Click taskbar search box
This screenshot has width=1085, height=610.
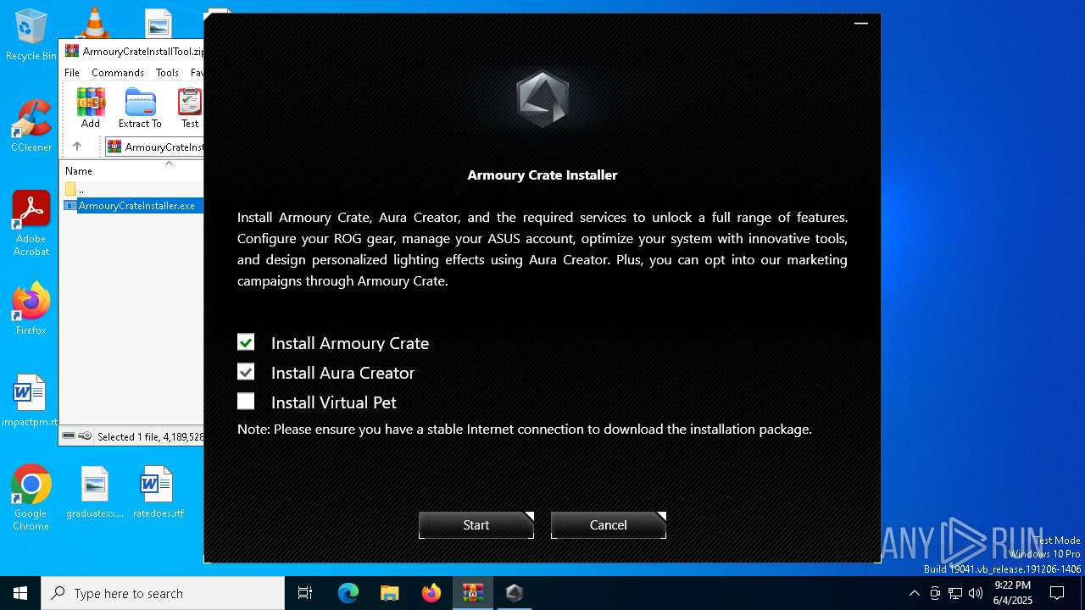[163, 593]
